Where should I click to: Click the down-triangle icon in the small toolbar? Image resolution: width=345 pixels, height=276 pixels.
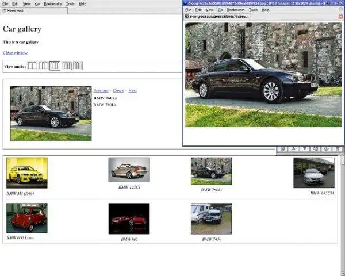pyautogui.click(x=305, y=149)
